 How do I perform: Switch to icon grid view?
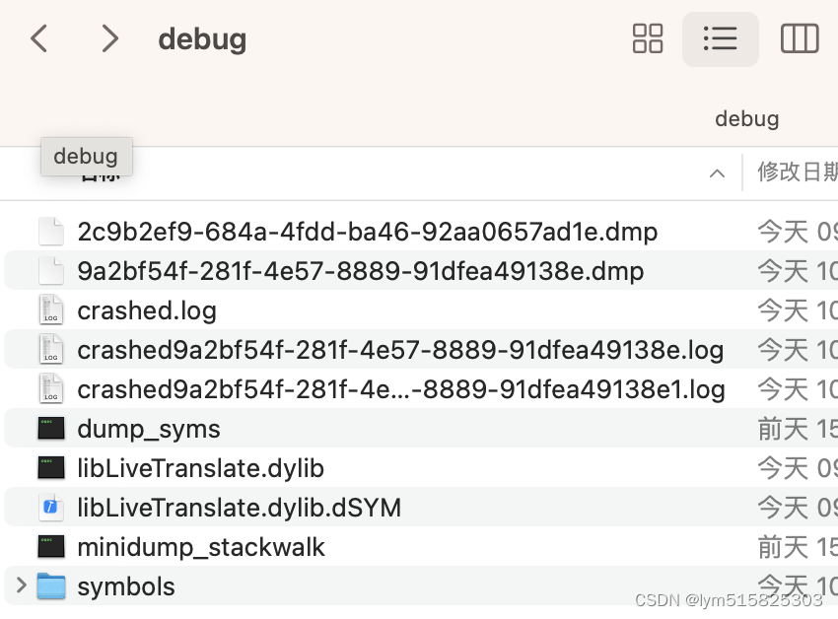coord(648,38)
